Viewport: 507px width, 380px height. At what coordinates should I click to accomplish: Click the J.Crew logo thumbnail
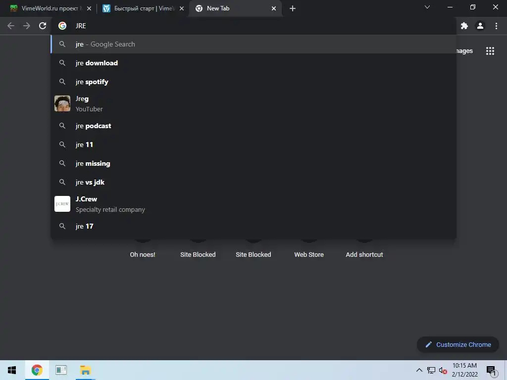click(62, 204)
